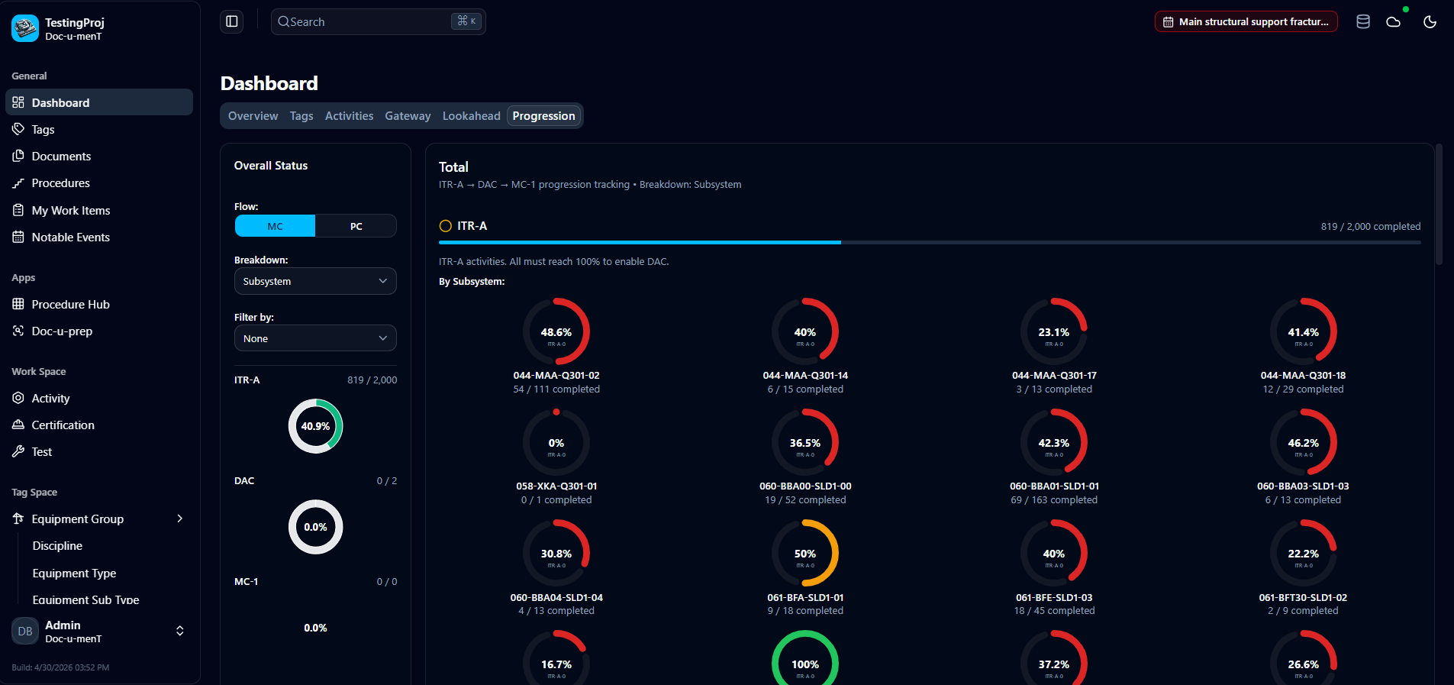Viewport: 1454px width, 685px height.
Task: Click the green 100% gauge
Action: point(805,658)
